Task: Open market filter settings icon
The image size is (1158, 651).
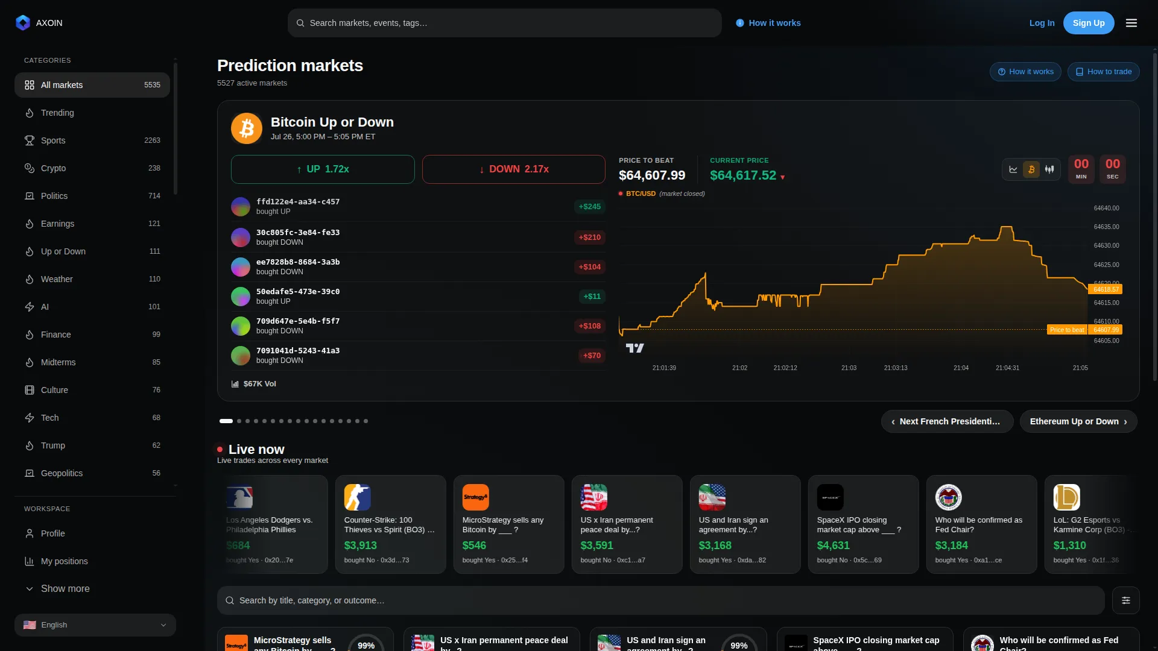Action: (1125, 600)
